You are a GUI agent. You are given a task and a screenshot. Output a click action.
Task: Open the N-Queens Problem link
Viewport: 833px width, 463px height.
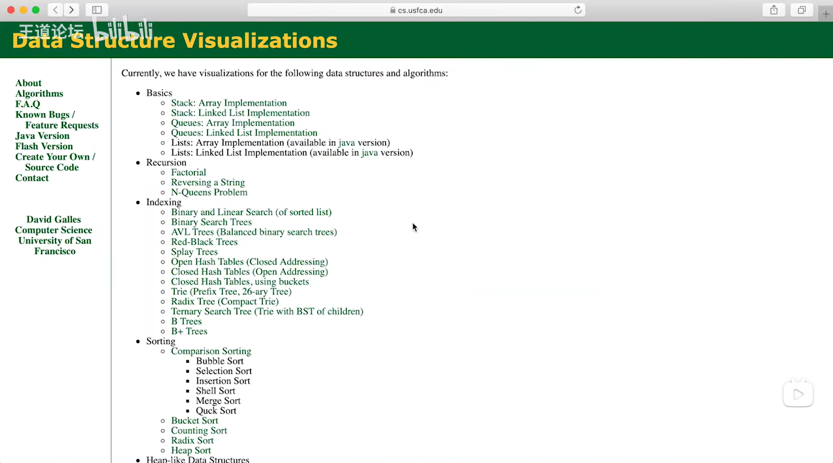pyautogui.click(x=209, y=192)
